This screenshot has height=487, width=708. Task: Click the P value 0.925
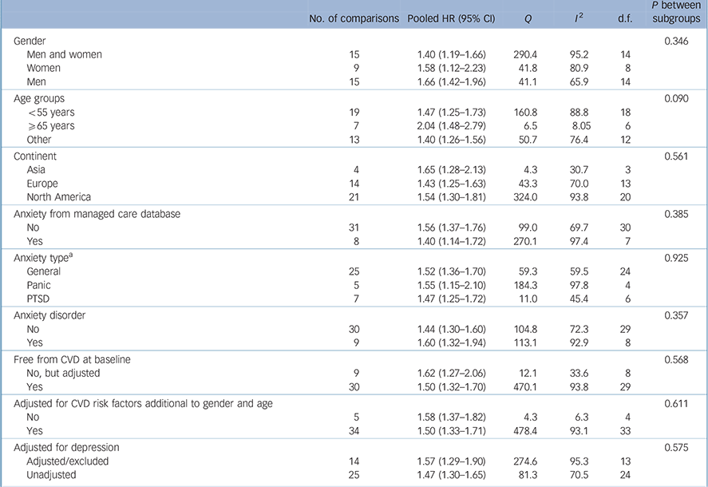point(676,256)
